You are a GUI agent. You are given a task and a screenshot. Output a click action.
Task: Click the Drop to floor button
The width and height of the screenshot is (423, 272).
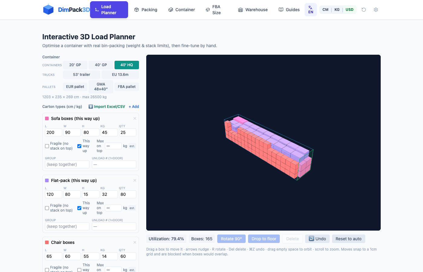(x=264, y=239)
